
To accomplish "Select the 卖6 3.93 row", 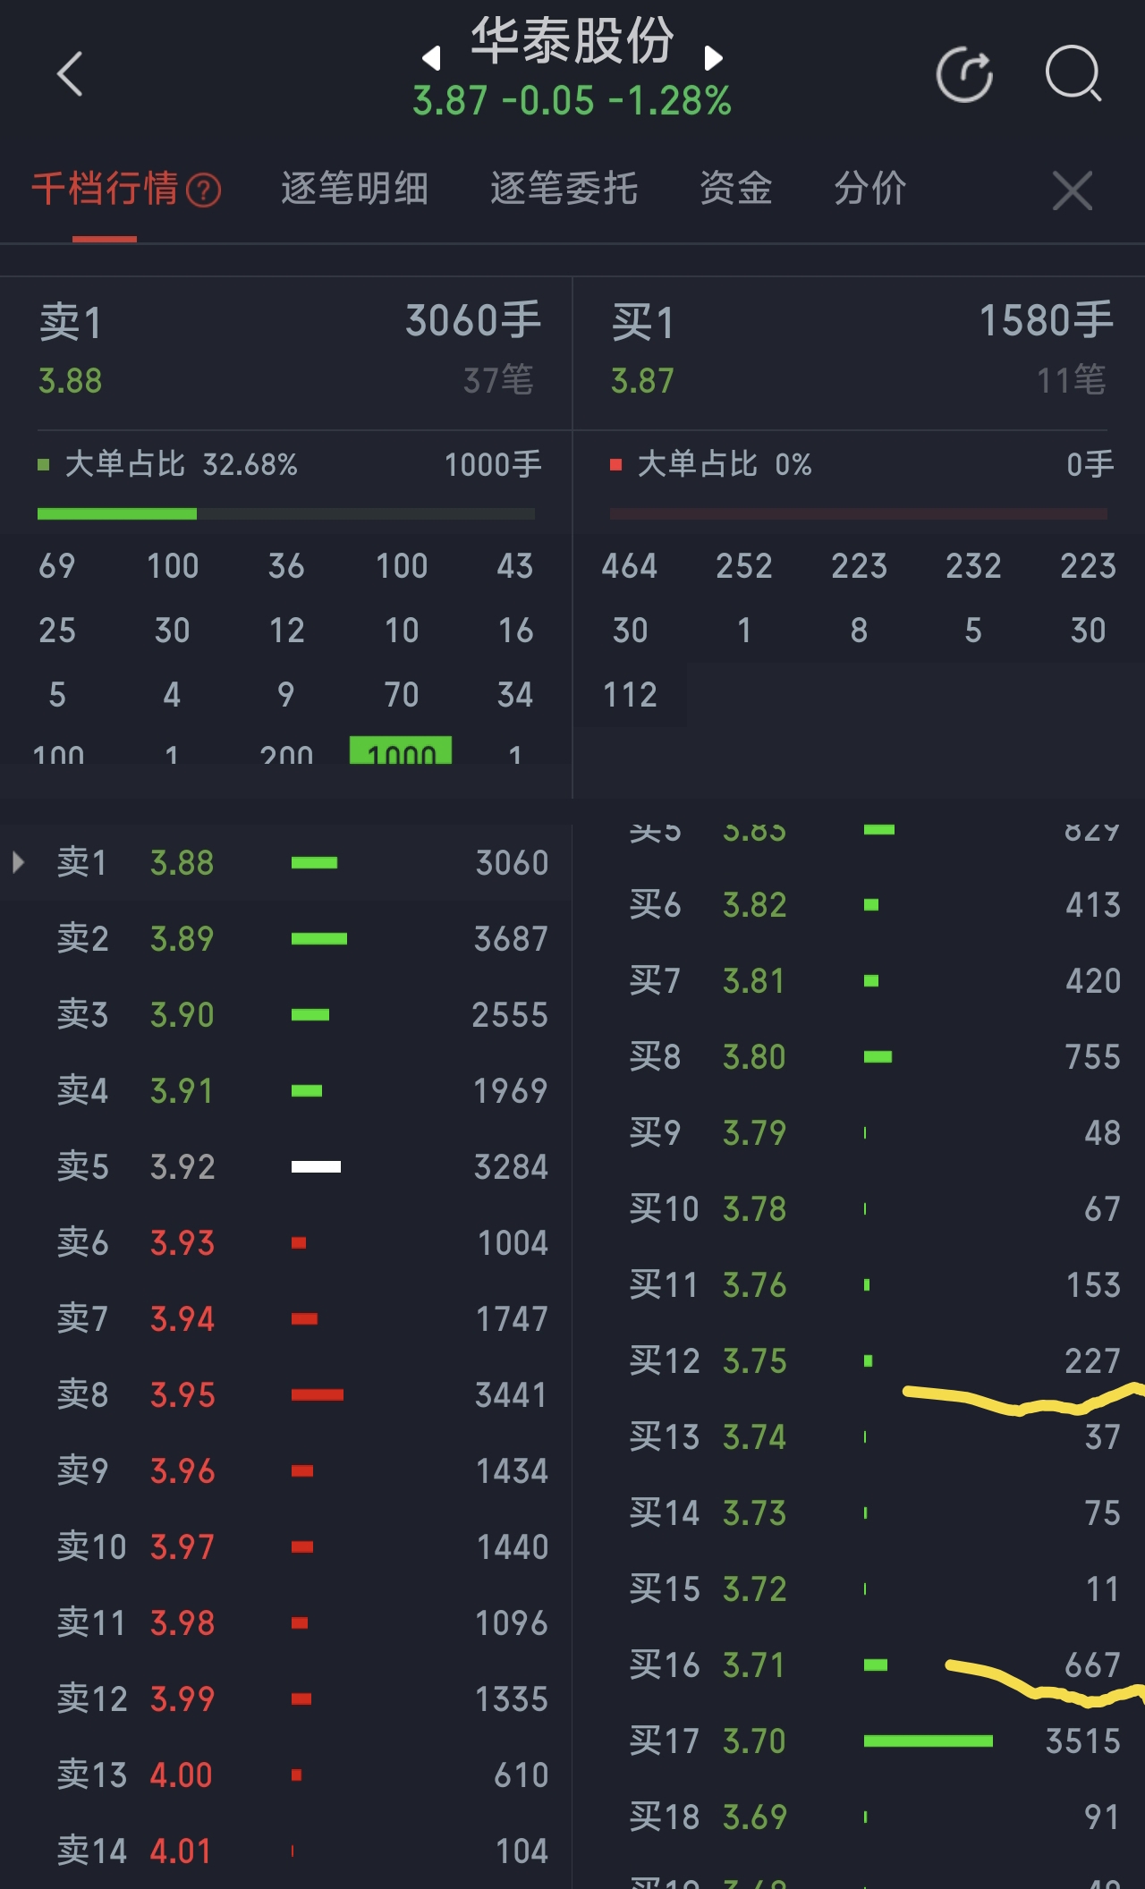I will tap(286, 1242).
